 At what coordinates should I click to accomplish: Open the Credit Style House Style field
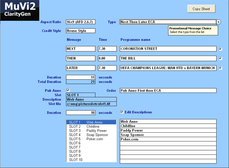pos(81,31)
